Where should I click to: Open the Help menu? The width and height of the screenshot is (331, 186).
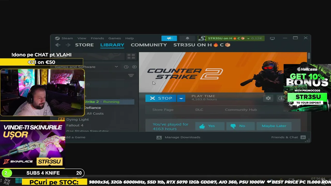coord(130,38)
